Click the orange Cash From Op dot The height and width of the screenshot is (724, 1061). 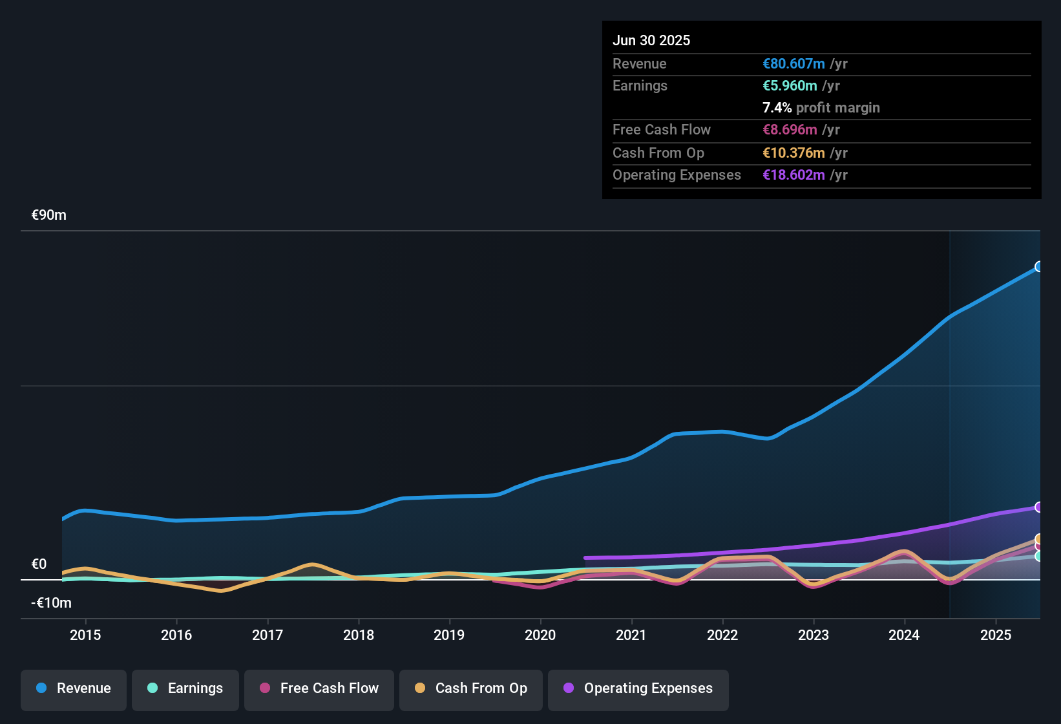(x=419, y=688)
